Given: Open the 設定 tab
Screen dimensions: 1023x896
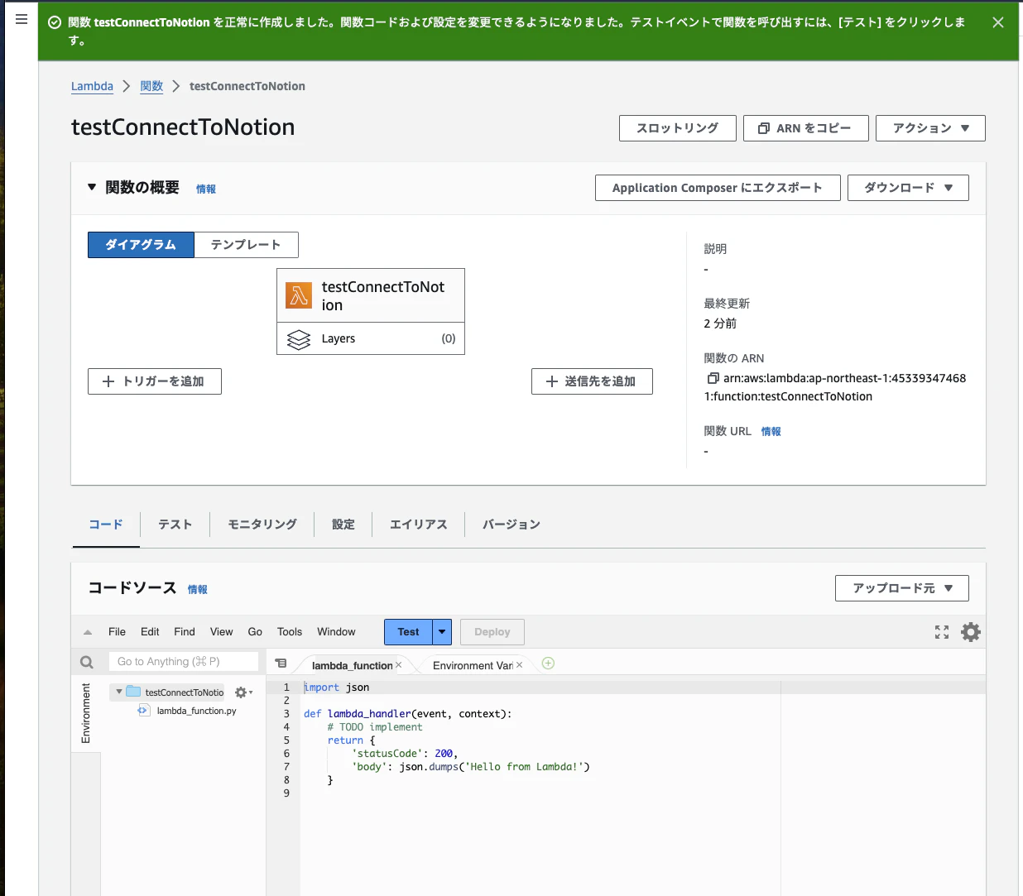Looking at the screenshot, I should [343, 525].
